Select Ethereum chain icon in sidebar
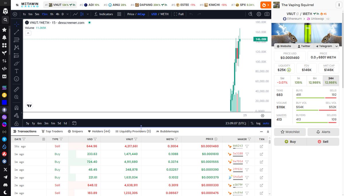 [x=4, y=110]
